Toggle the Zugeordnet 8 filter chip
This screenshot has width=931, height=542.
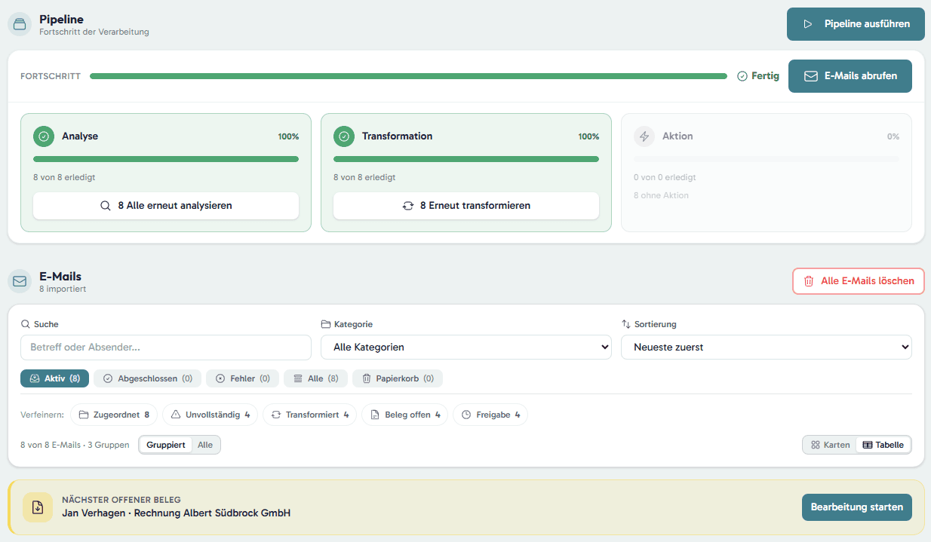coord(114,415)
